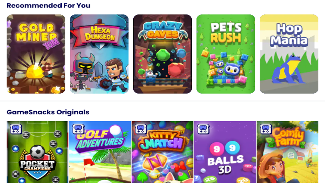
Task: Open the Hop Mania frog game
Action: pos(289,54)
